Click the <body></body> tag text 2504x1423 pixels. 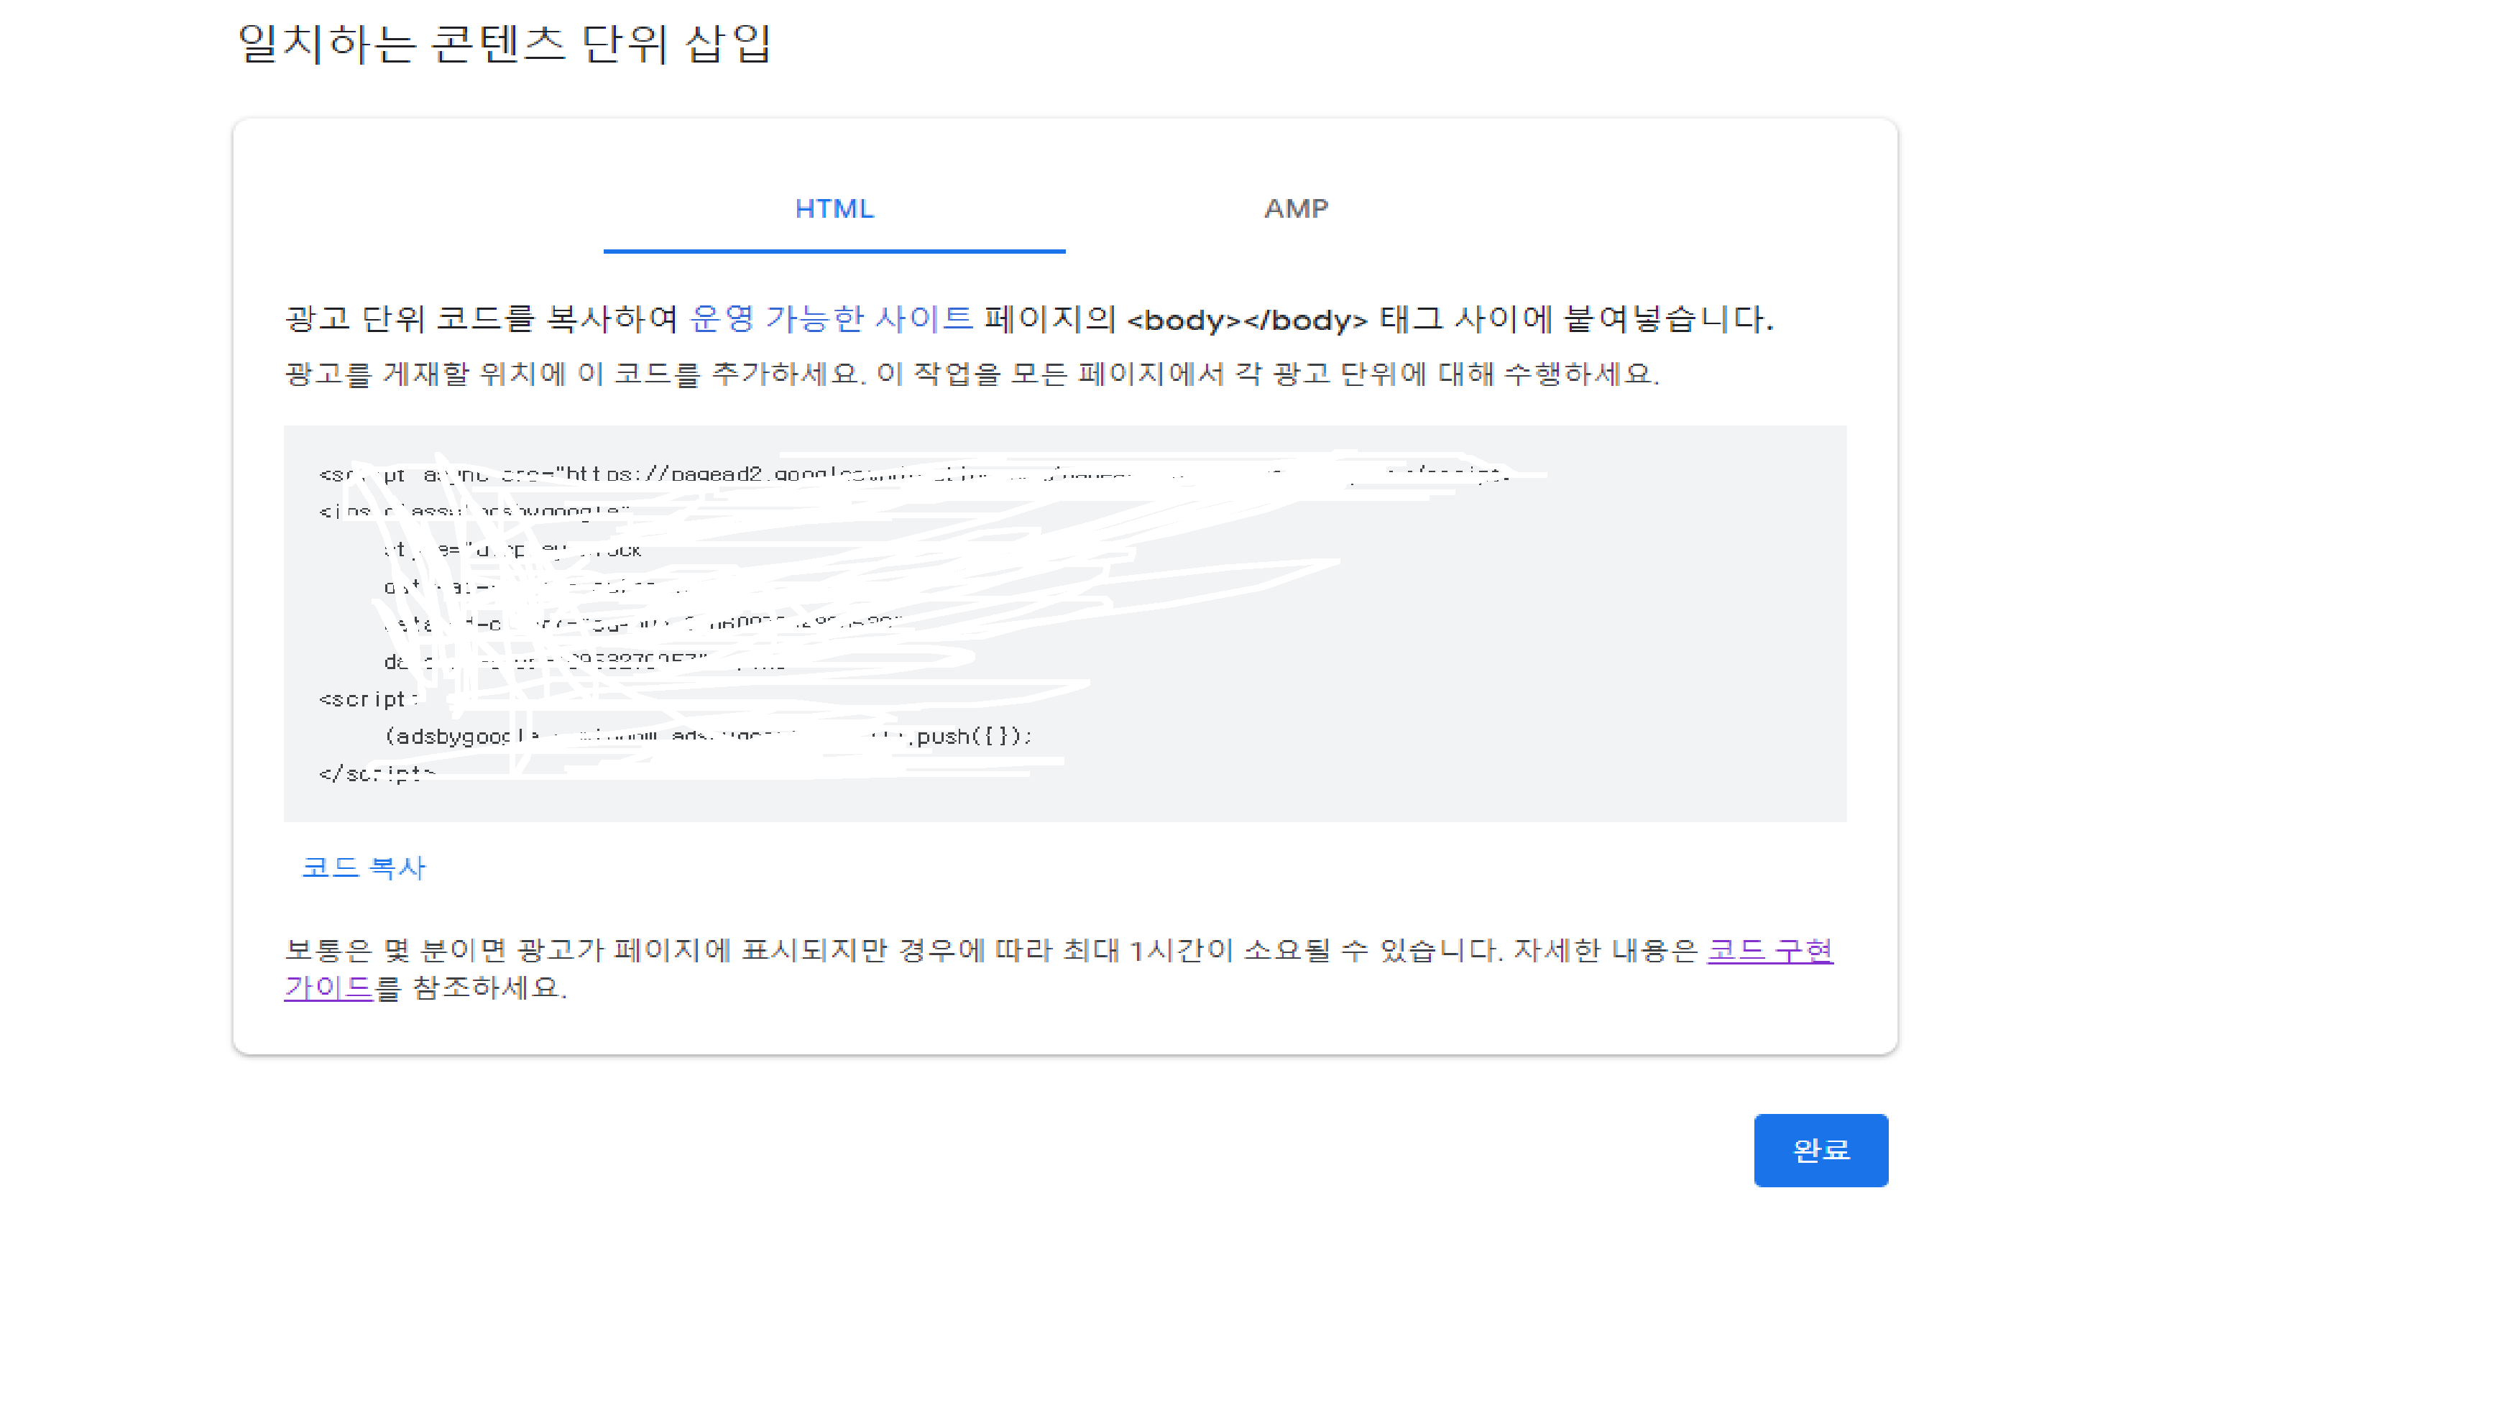click(1246, 320)
